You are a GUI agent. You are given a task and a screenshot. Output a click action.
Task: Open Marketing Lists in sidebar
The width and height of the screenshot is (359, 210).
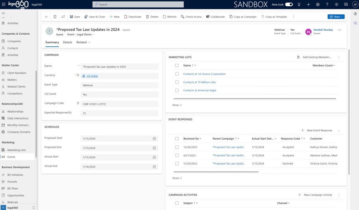(x=17, y=150)
